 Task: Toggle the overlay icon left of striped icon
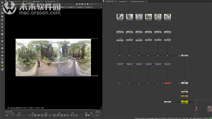tap(77, 4)
